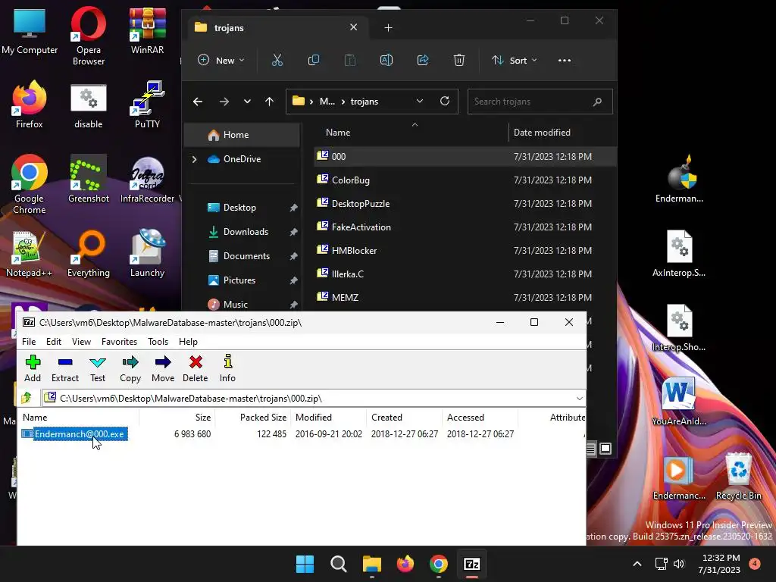Screen dimensions: 776x582
Task: Click the Cut icon in Explorer toolbar
Action: 277,61
